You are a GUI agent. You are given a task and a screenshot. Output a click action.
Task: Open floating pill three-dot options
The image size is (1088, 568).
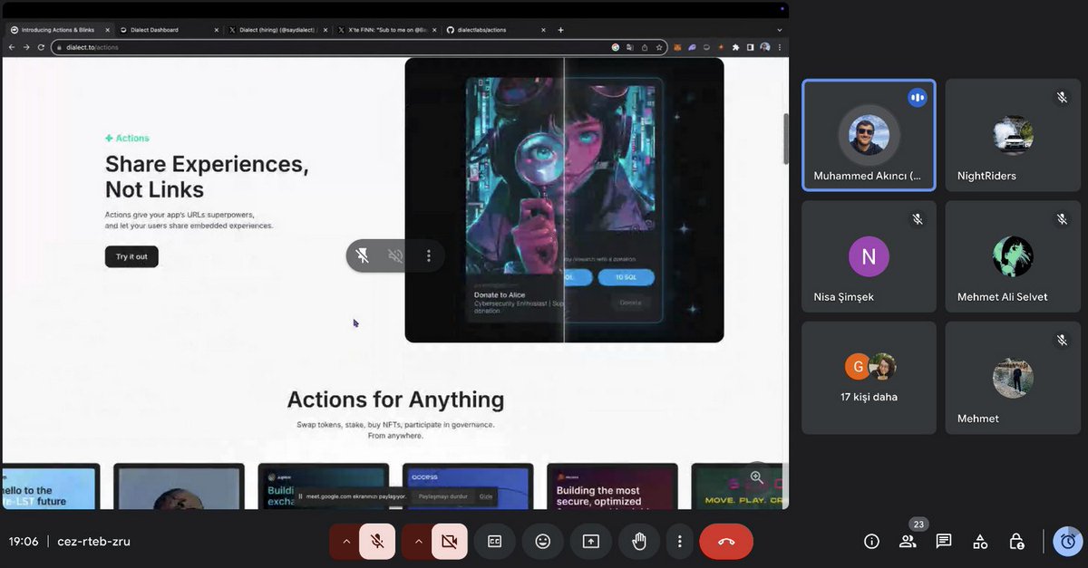click(x=428, y=255)
